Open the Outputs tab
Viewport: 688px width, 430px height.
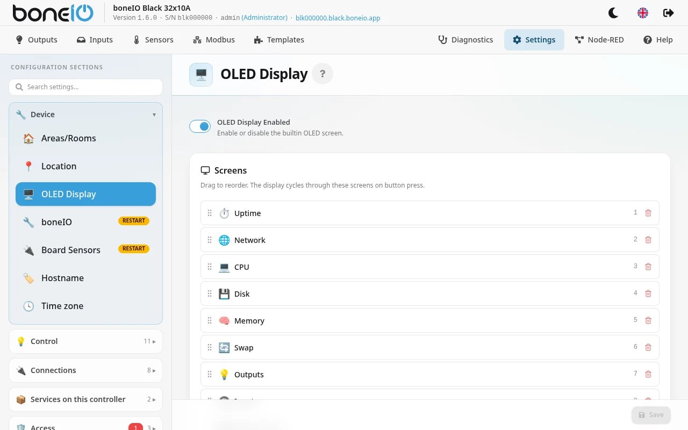[37, 40]
